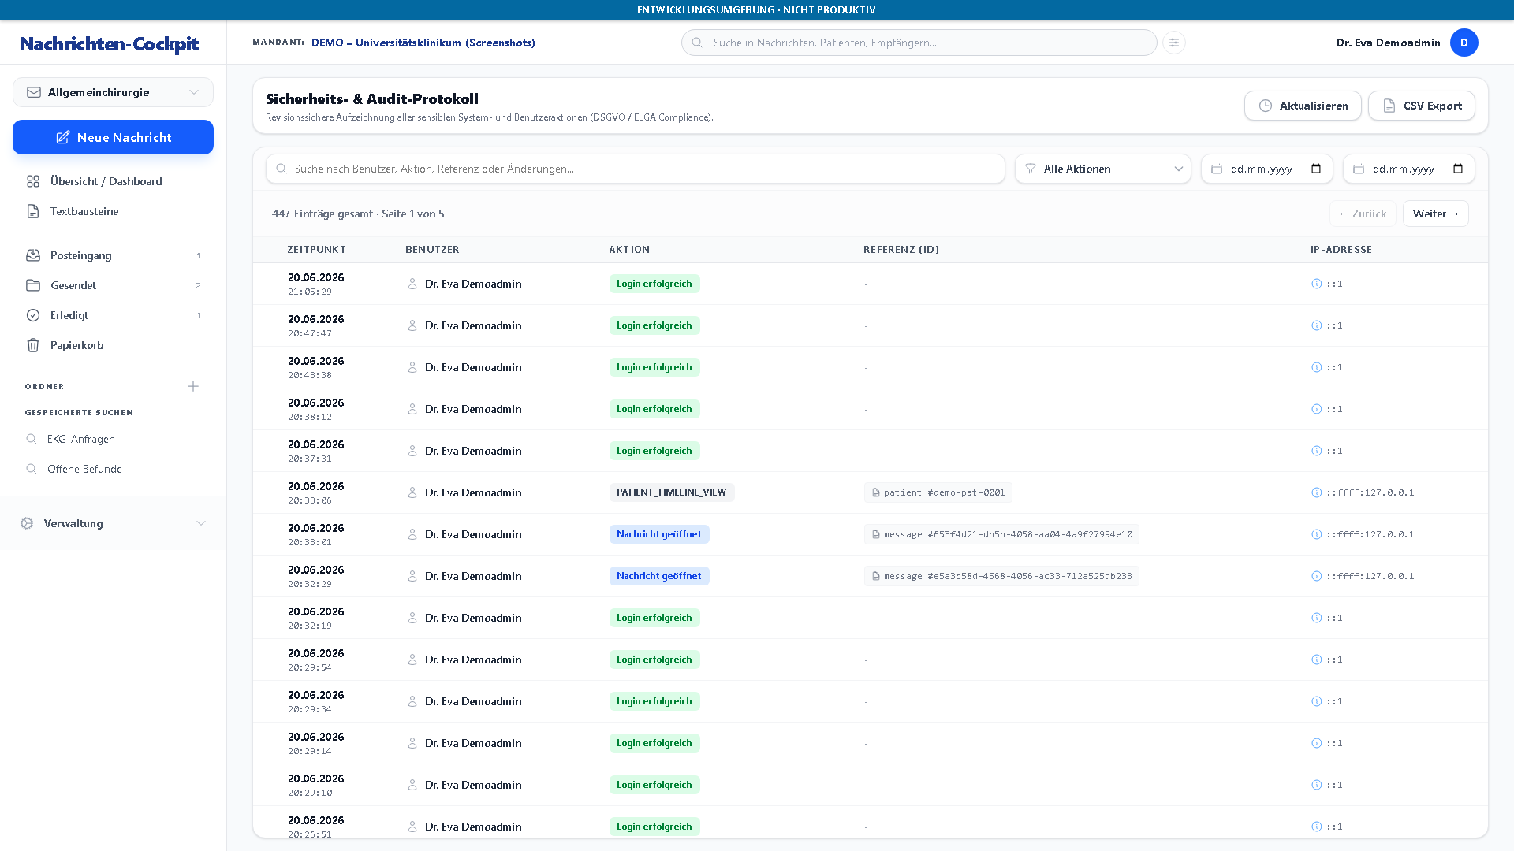This screenshot has width=1514, height=851.
Task: Go to next page with Weiter
Action: coord(1435,214)
